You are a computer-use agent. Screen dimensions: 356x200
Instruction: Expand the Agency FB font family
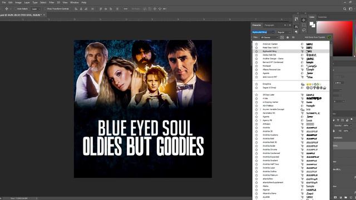pyautogui.click(x=260, y=121)
